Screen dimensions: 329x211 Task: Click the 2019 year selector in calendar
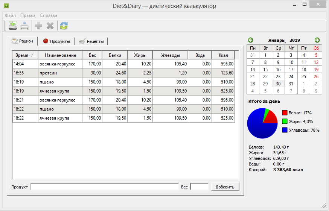[295, 40]
